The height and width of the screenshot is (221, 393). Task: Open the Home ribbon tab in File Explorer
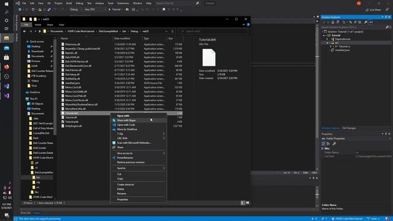tap(38, 25)
